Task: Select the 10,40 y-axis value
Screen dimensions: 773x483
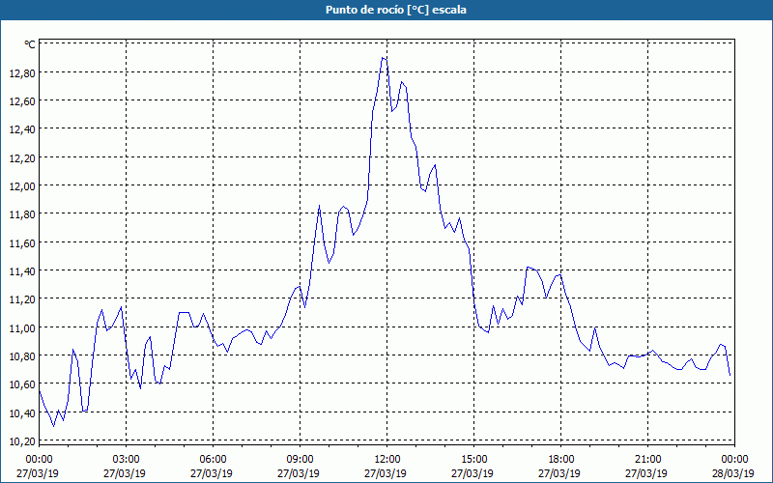Action: (x=22, y=413)
